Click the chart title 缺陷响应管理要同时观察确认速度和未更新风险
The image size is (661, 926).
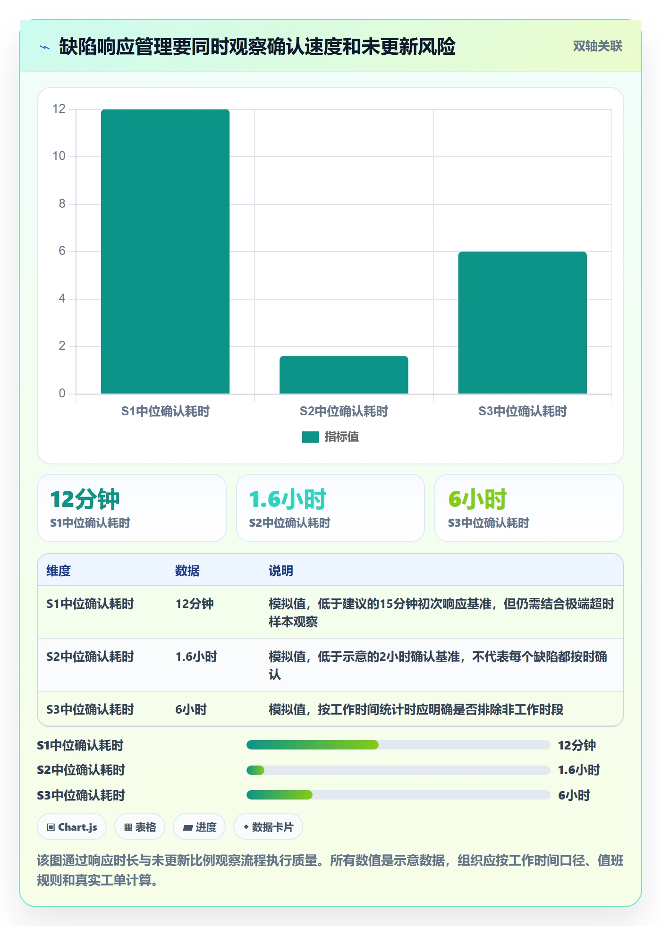[257, 47]
